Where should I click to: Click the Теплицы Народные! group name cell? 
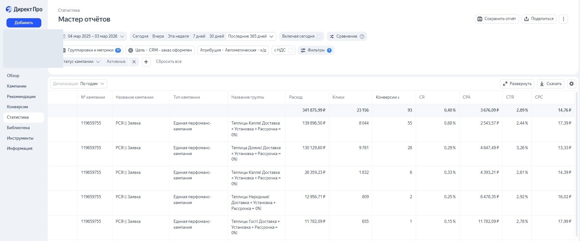256,203
